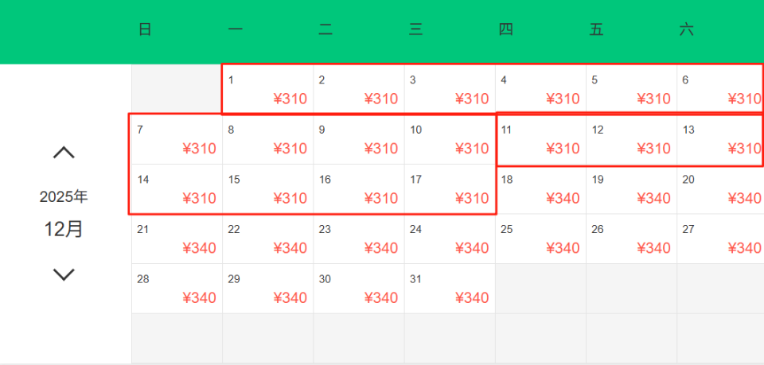Image resolution: width=764 pixels, height=365 pixels.
Task: Click December 12 priced ¥310
Action: click(x=631, y=139)
